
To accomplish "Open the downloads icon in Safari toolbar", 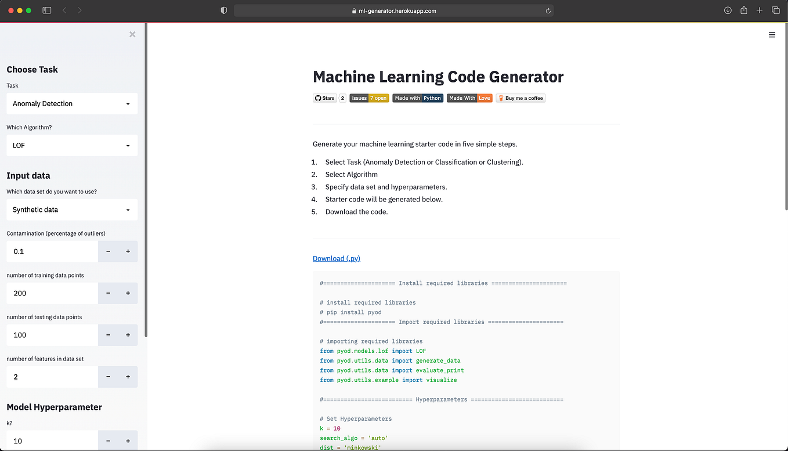I will coord(728,10).
